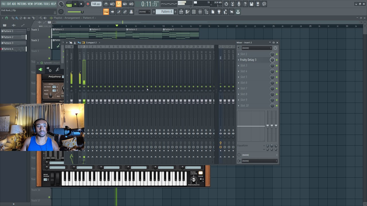Open the Sylenth1 wrench settings icon

pyautogui.click(x=58, y=70)
